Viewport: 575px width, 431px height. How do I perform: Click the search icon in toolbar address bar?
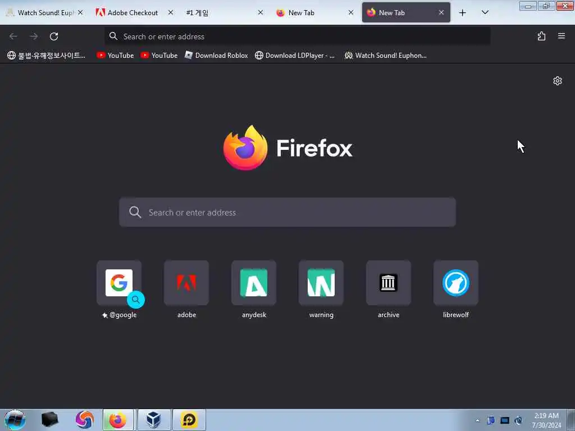[x=113, y=36]
